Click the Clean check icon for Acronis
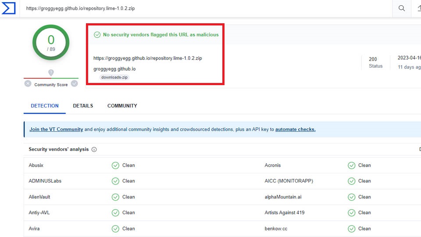The image size is (421, 237). coord(351,165)
